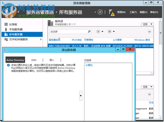164x122 pixels.
Task: Open the notifications flag with warning icon
Action: click(x=112, y=13)
